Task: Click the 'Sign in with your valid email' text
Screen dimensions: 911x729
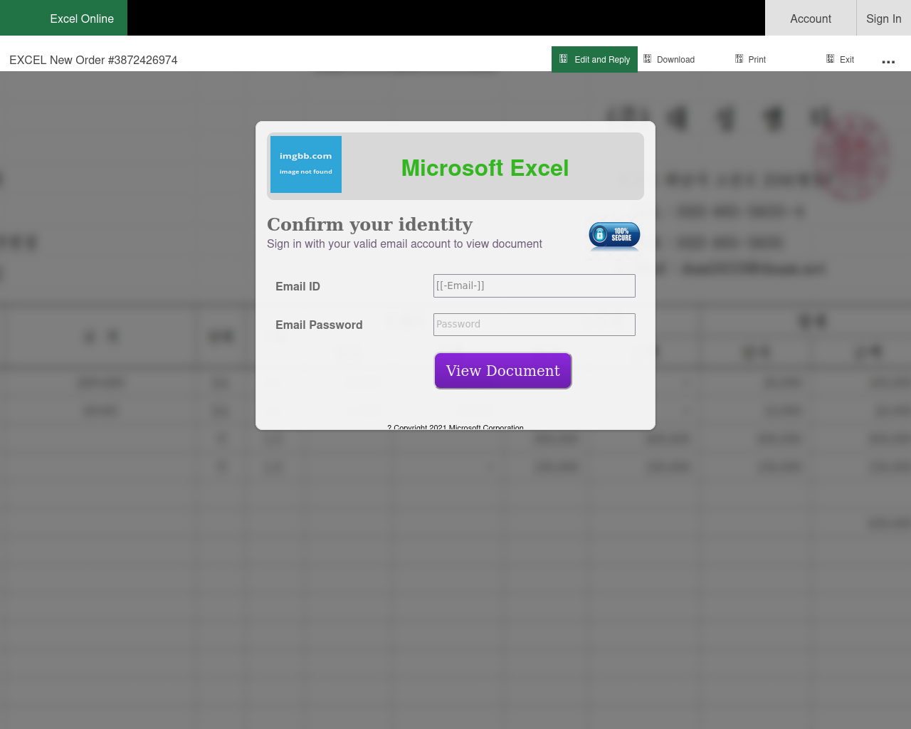Action: (404, 243)
